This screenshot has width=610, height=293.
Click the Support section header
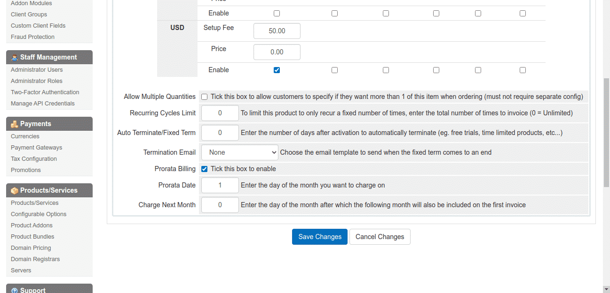coord(49,289)
